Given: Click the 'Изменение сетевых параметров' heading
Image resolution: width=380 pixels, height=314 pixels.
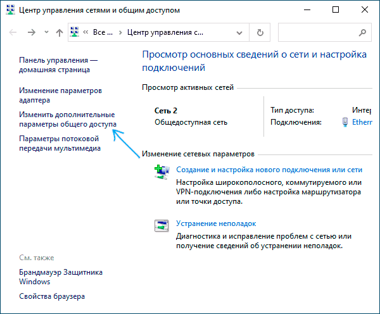Looking at the screenshot, I should click(198, 154).
